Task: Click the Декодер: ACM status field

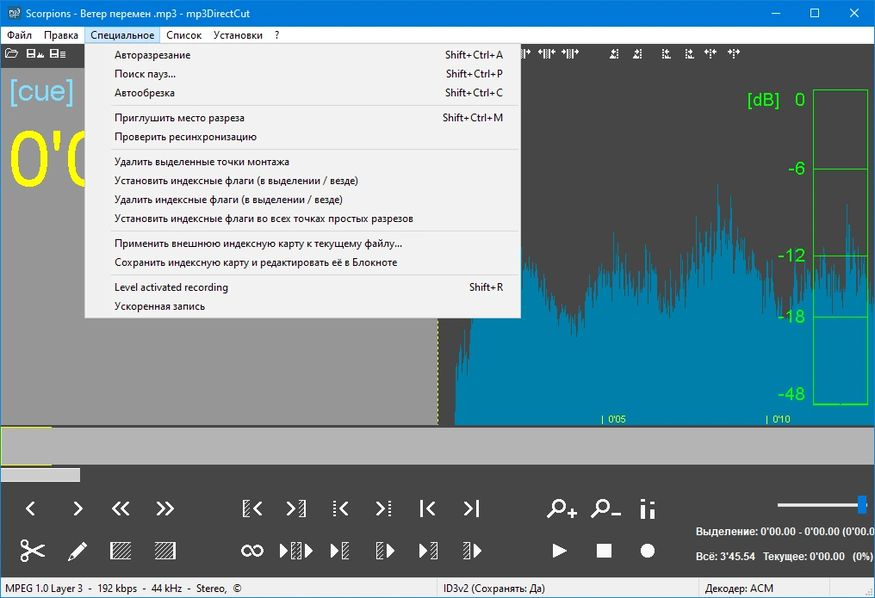Action: tap(739, 588)
